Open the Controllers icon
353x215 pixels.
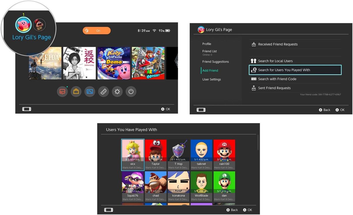click(x=103, y=92)
